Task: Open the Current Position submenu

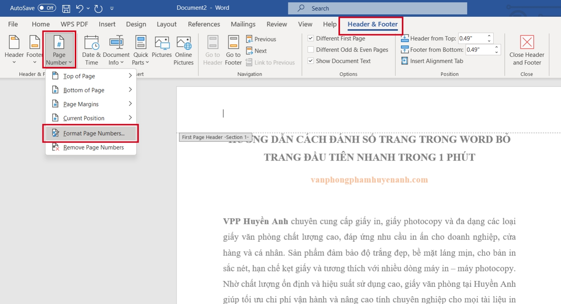Action: click(91, 118)
